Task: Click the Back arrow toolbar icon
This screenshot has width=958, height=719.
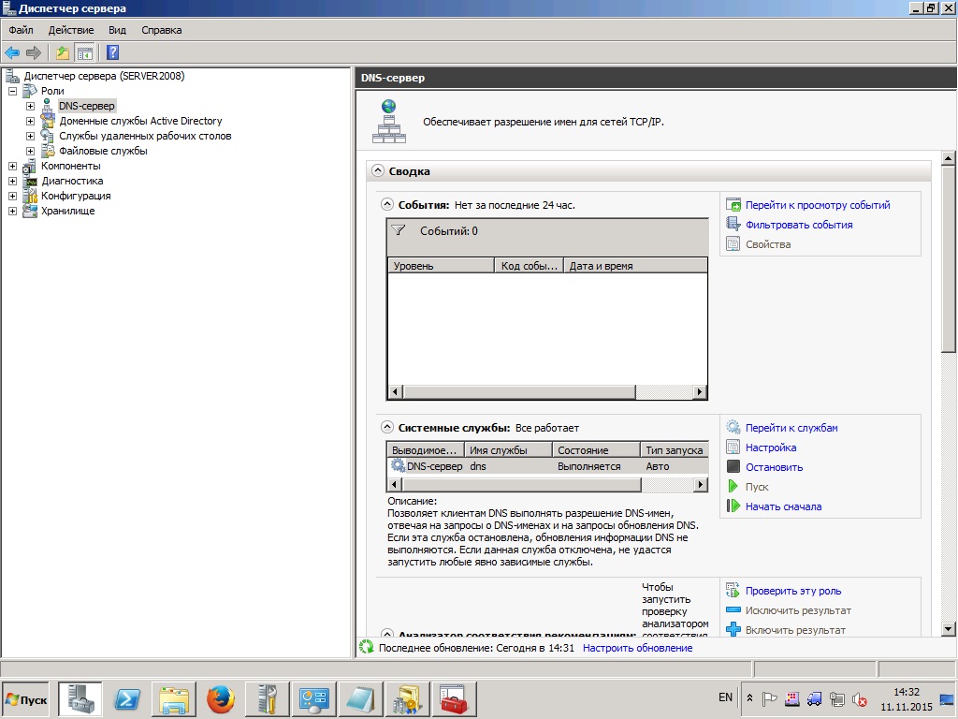Action: pos(12,52)
